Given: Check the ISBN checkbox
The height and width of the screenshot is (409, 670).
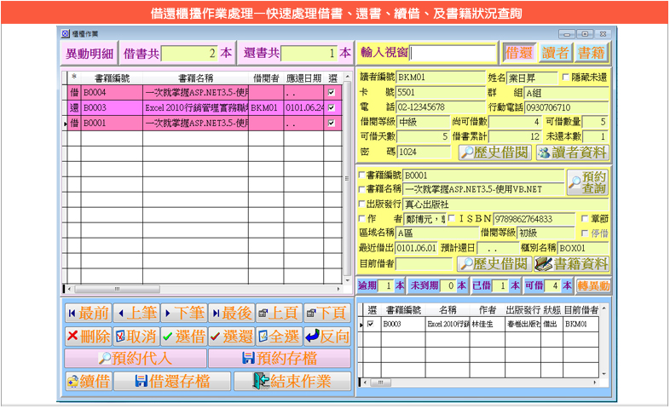Looking at the screenshot, I should pos(453,219).
